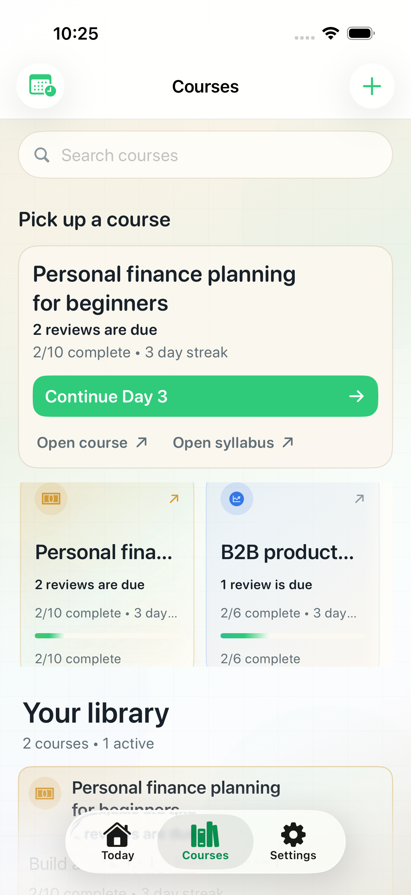Tap the diagonal arrow on B2B product card
The width and height of the screenshot is (411, 895).
[x=359, y=499]
